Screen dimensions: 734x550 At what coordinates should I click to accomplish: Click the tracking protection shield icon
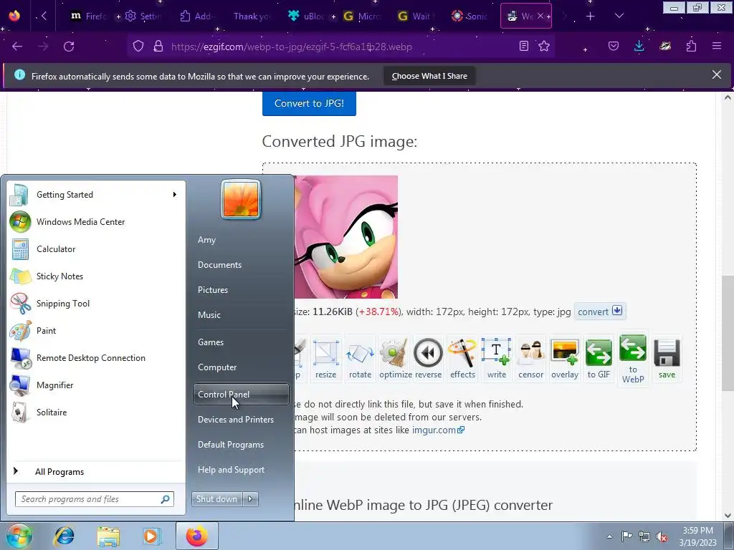click(138, 47)
